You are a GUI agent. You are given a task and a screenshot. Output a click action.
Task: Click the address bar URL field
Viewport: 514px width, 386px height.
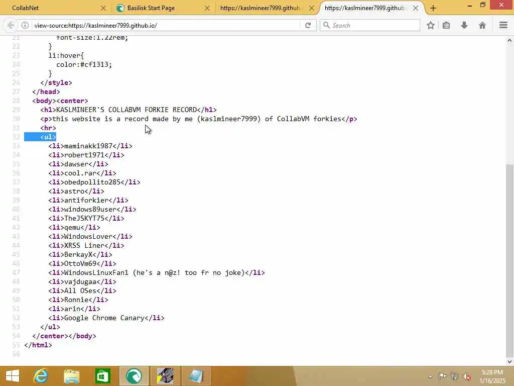click(x=166, y=25)
